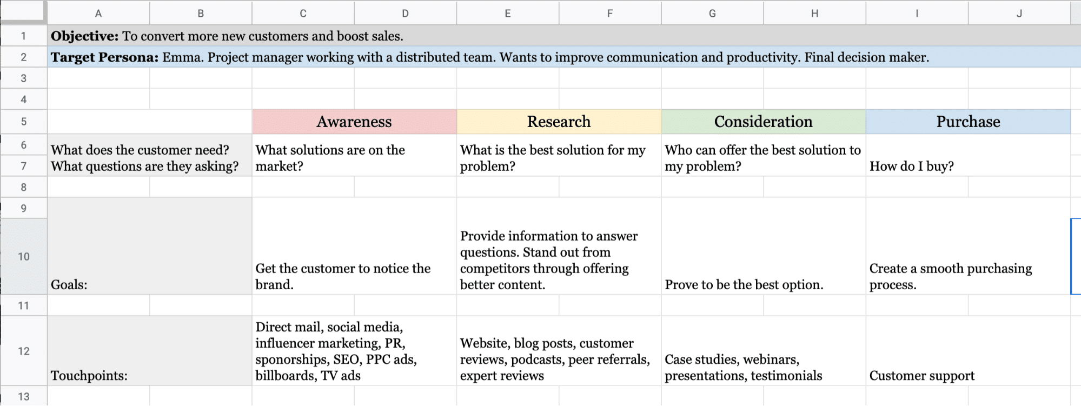Click column F header
Screen dimensions: 1081x406
coord(609,14)
